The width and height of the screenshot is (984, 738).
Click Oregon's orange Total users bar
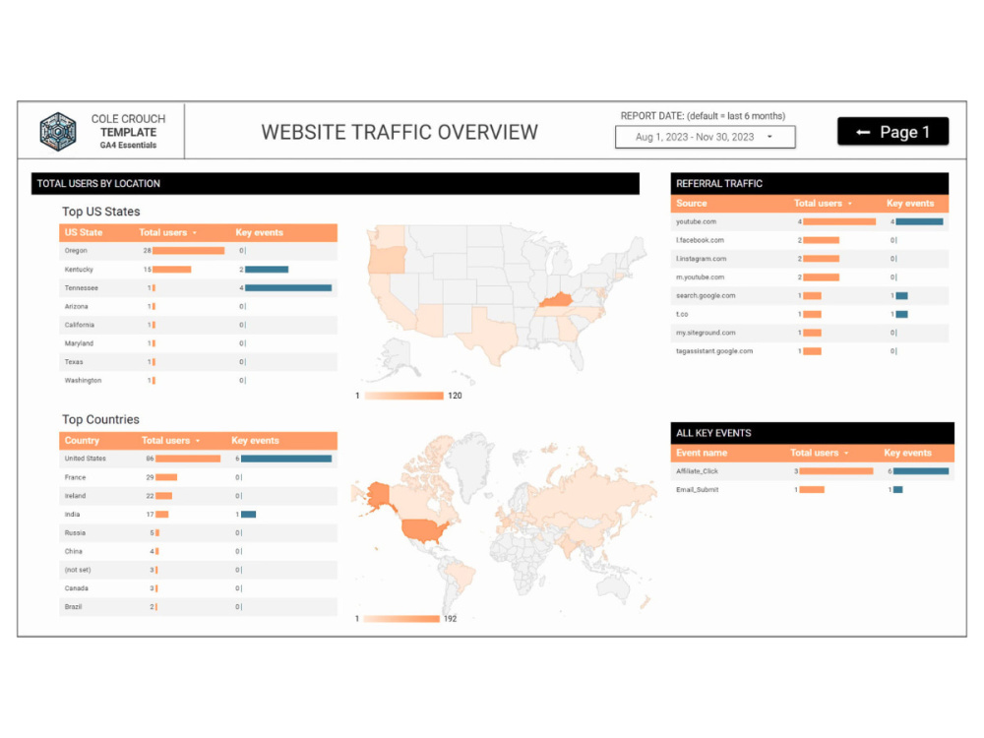click(x=188, y=250)
